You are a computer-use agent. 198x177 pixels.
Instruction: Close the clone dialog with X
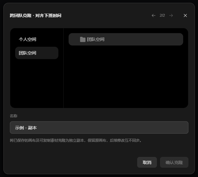(x=185, y=15)
